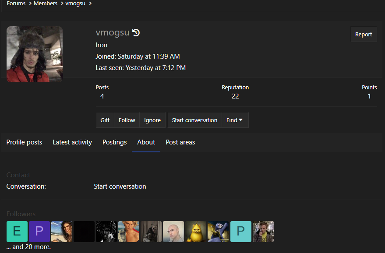View the yellow cat follower avatar
Screen dimensions: 385x253
[x=196, y=232]
